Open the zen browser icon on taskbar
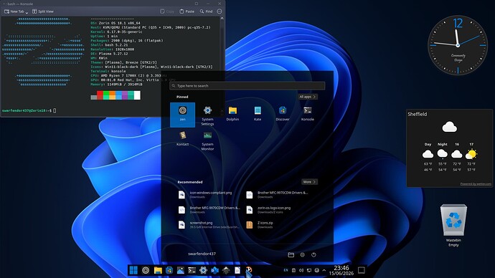Screen dimensions: 495x278 click(146, 270)
